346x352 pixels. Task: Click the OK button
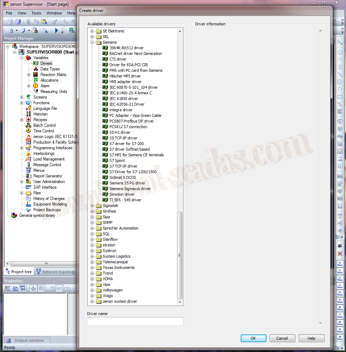[x=253, y=338]
